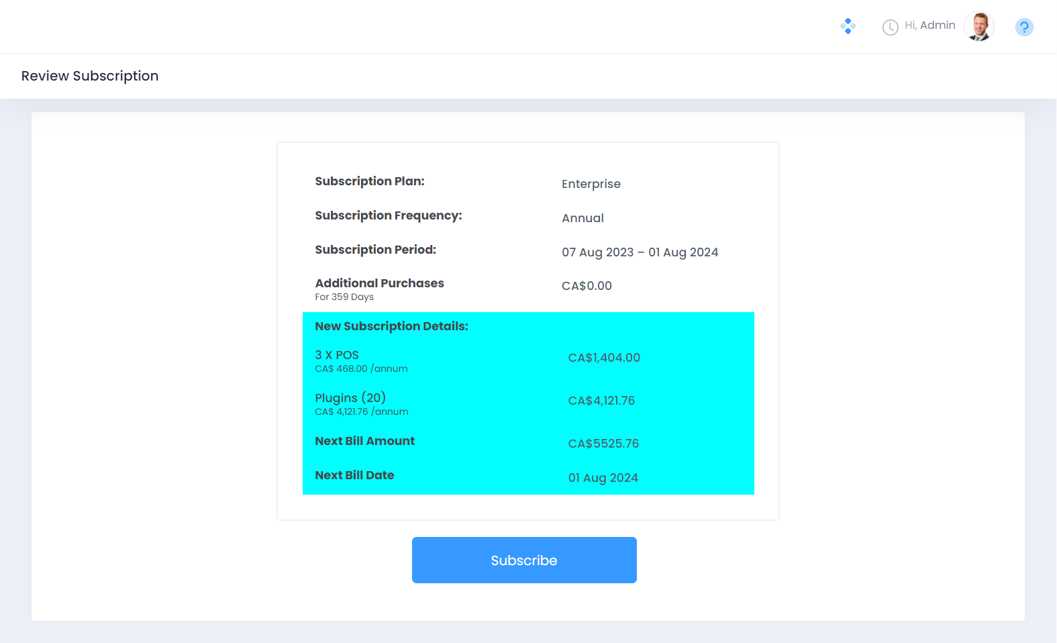Screen dimensions: 1057x643
Task: Click the 01 Aug 2024 bill date value
Action: click(603, 478)
